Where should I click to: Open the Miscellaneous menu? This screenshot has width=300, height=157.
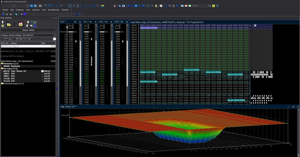(x=53, y=10)
